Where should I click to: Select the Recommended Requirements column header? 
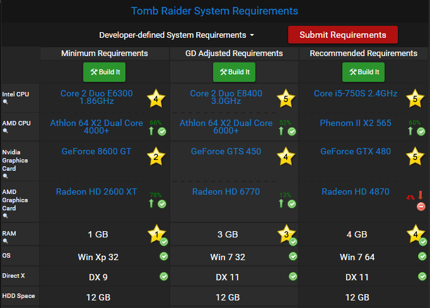[x=363, y=53]
